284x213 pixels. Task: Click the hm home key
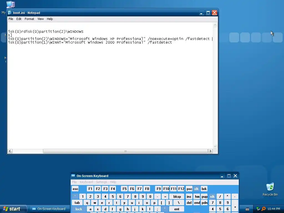point(197,197)
